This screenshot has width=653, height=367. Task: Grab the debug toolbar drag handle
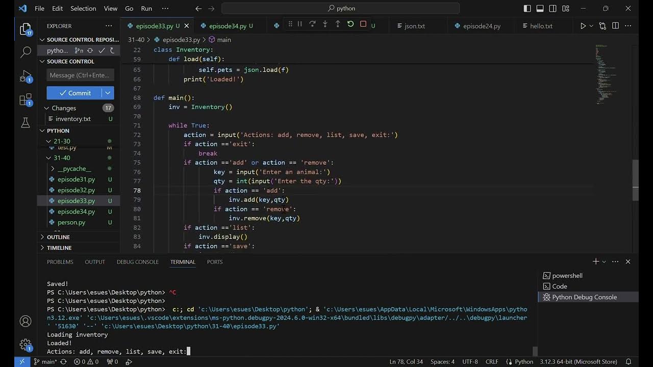click(x=290, y=24)
